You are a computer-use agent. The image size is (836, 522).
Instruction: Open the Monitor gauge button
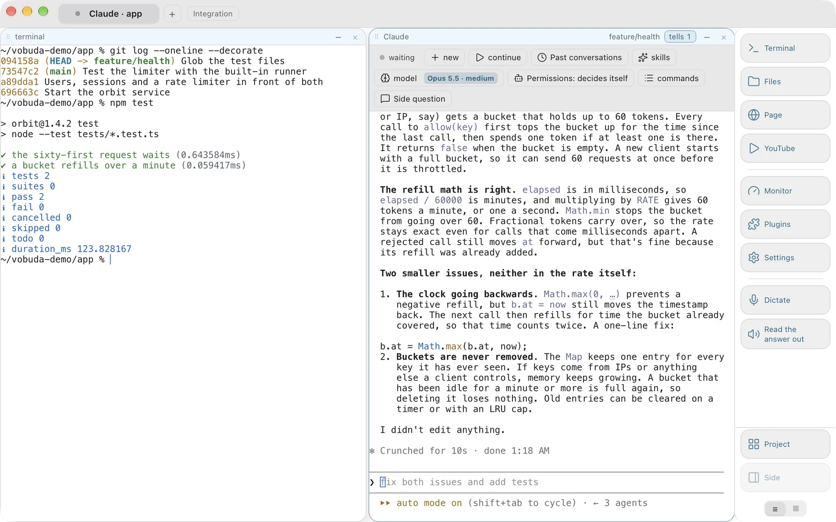pos(785,191)
